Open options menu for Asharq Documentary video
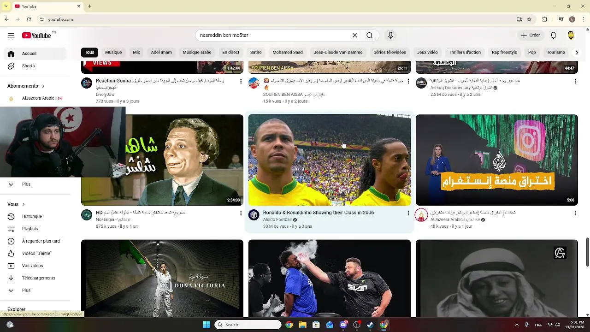 (x=575, y=81)
